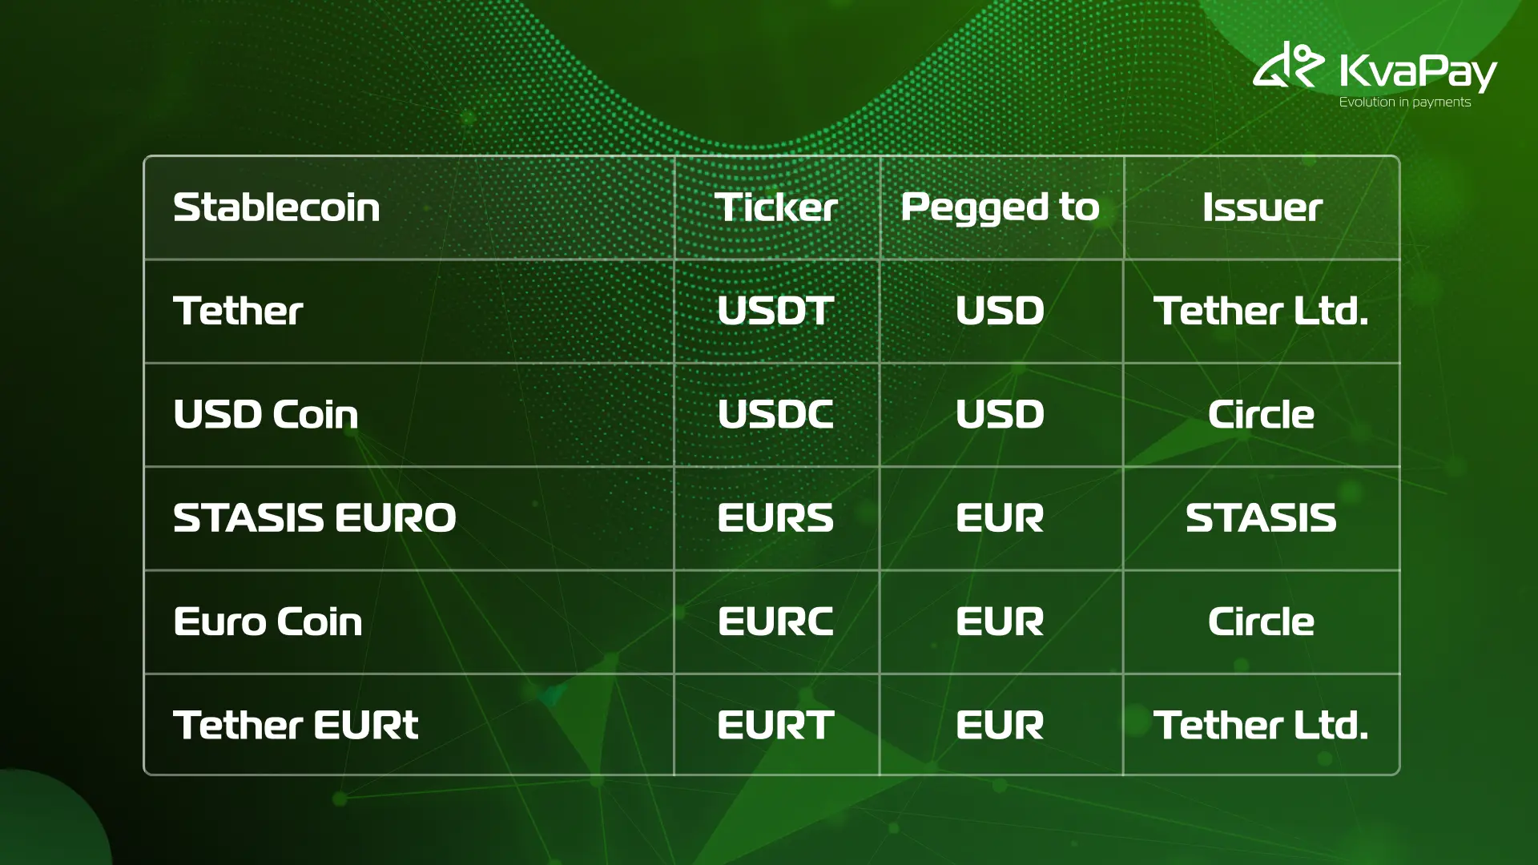This screenshot has height=865, width=1538.
Task: Click the EURS ticker cell
Action: (x=775, y=517)
